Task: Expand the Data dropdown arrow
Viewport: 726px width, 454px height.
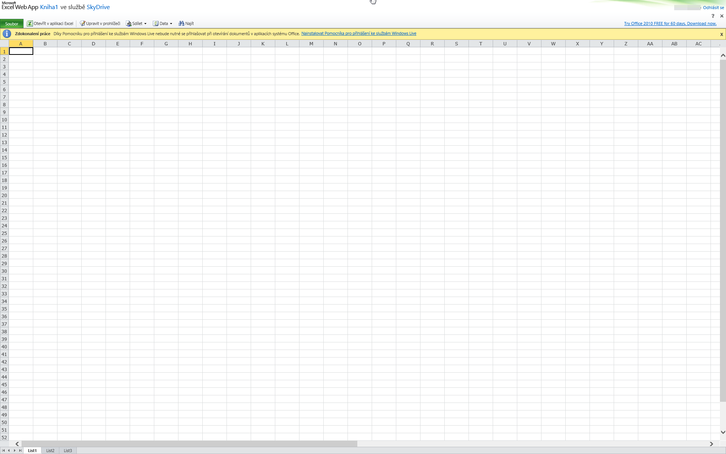Action: [x=171, y=23]
